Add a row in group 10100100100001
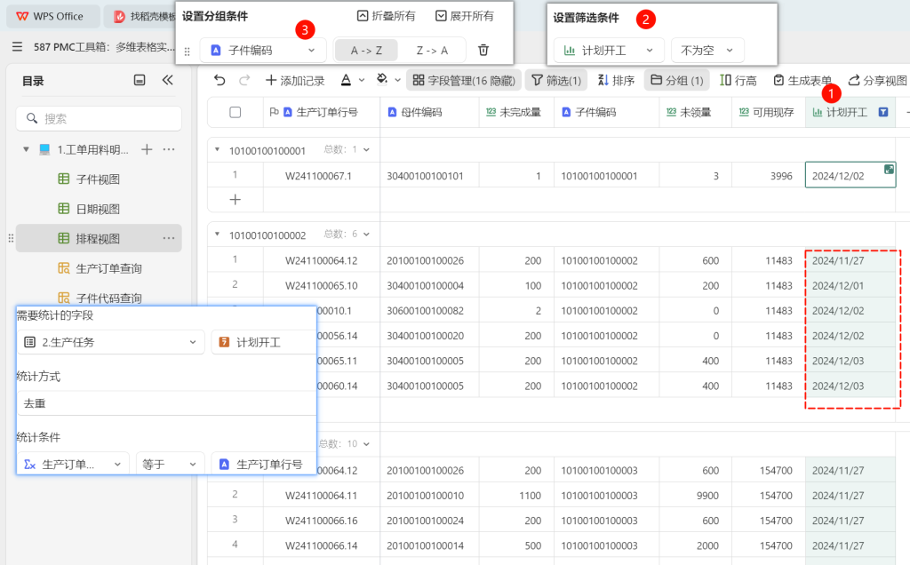Screen dimensions: 910x565 click(235, 200)
